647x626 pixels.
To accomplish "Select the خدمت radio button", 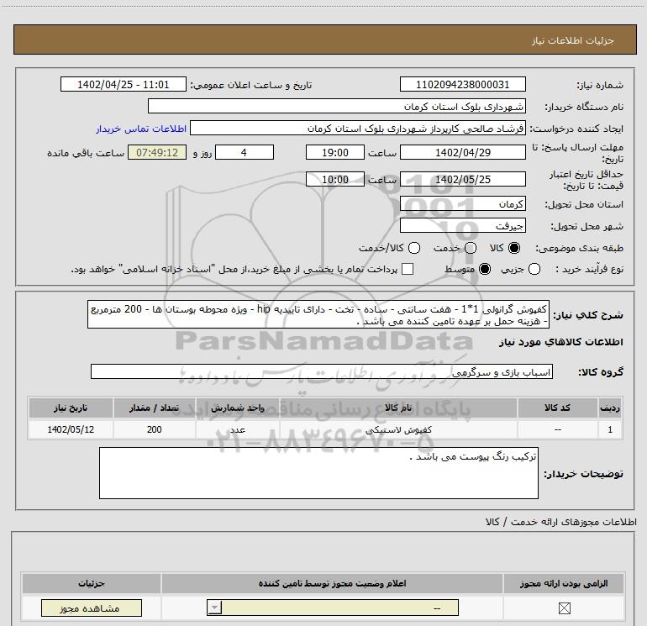I will point(471,248).
